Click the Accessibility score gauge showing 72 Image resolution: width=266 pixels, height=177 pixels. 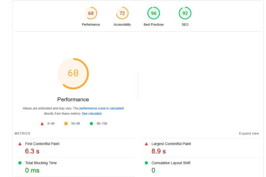click(x=122, y=13)
